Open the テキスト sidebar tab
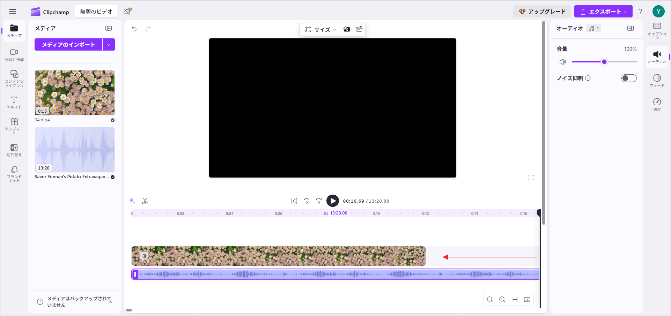Image resolution: width=671 pixels, height=316 pixels. pyautogui.click(x=14, y=103)
